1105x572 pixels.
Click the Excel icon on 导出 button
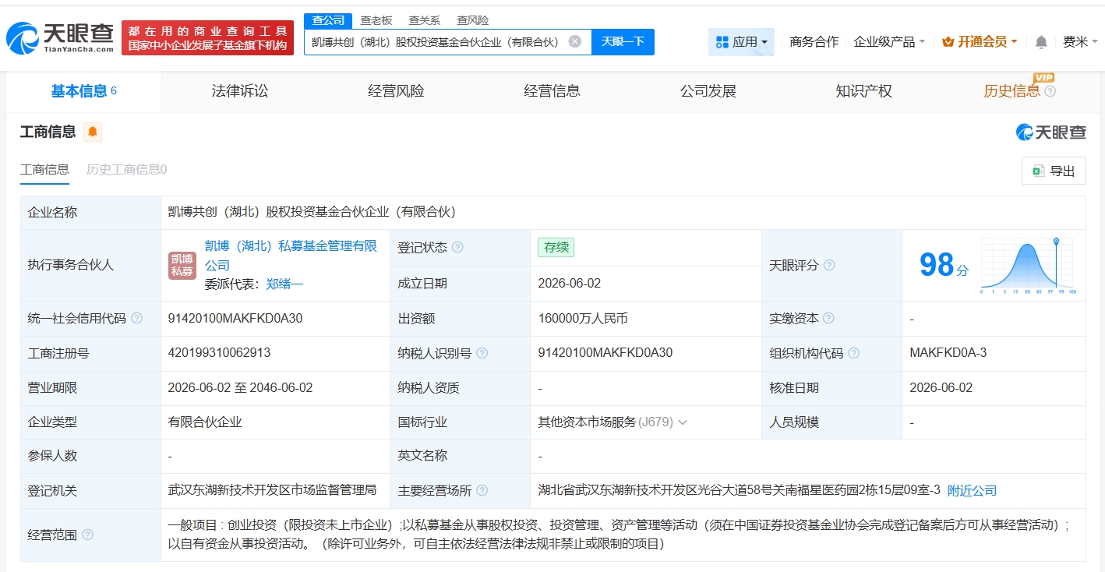click(1039, 171)
